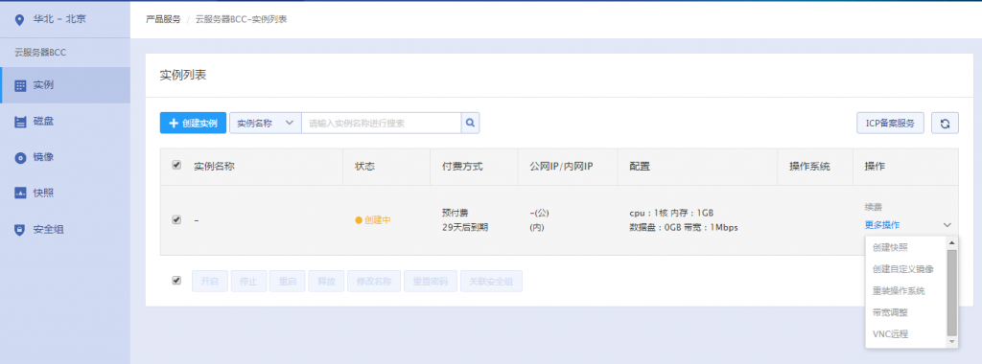Toggle the checkbox beside the 开启 batch buttons
Viewport: 982px width, 364px height.
pos(176,281)
